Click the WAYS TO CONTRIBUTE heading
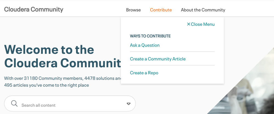274x114 pixels. 150,36
